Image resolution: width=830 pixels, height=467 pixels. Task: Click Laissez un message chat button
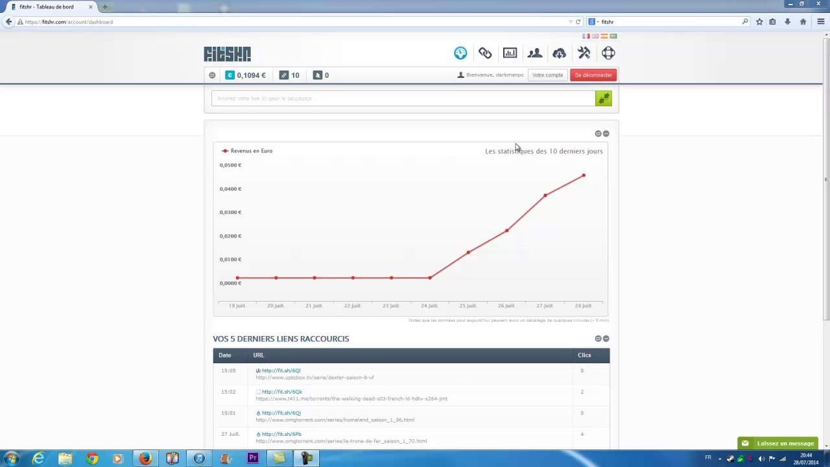(778, 444)
